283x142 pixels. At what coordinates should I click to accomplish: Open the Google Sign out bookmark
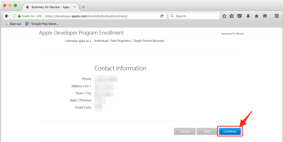tap(13, 24)
